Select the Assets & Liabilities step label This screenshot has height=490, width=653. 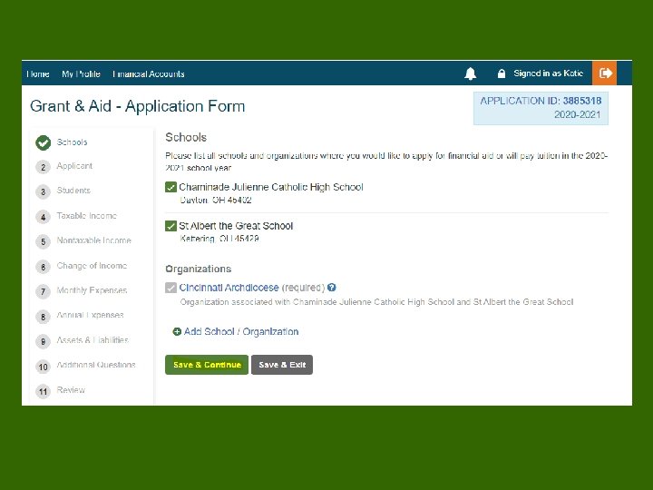(93, 340)
